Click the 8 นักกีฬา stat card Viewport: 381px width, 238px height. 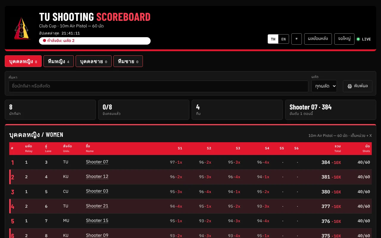click(x=50, y=110)
